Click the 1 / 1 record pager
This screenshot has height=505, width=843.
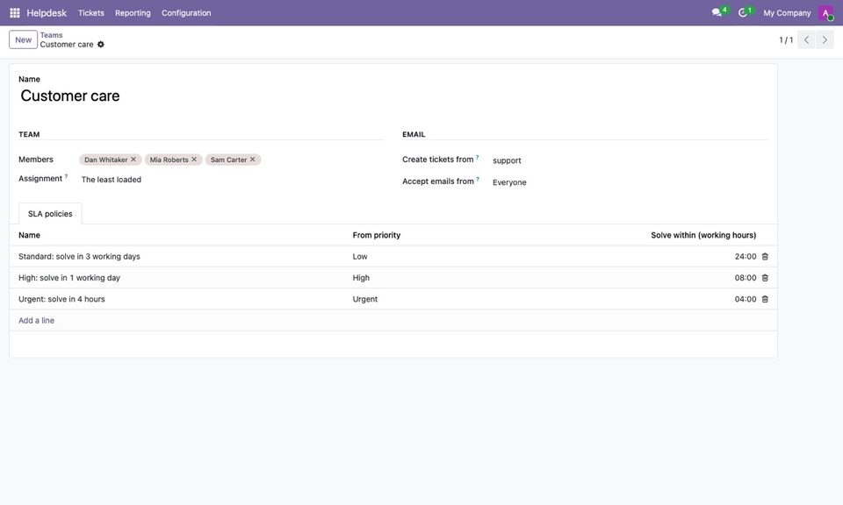click(x=786, y=39)
